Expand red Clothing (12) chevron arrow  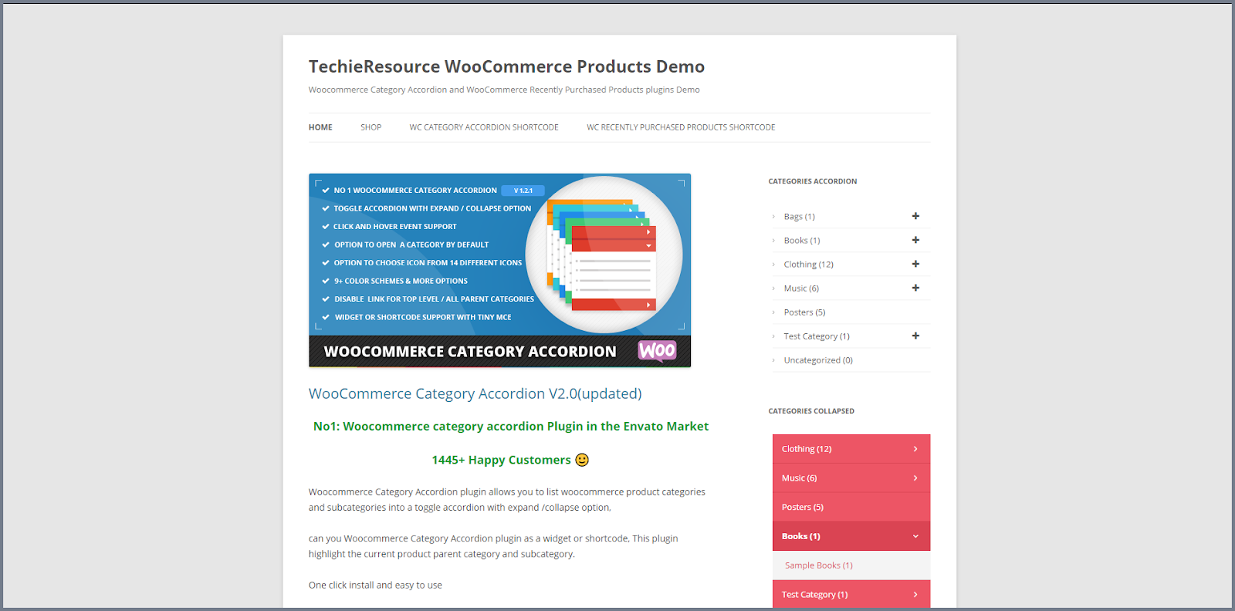click(915, 449)
